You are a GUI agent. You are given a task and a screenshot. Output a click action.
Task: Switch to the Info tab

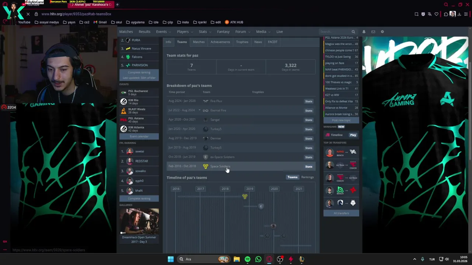(x=168, y=42)
